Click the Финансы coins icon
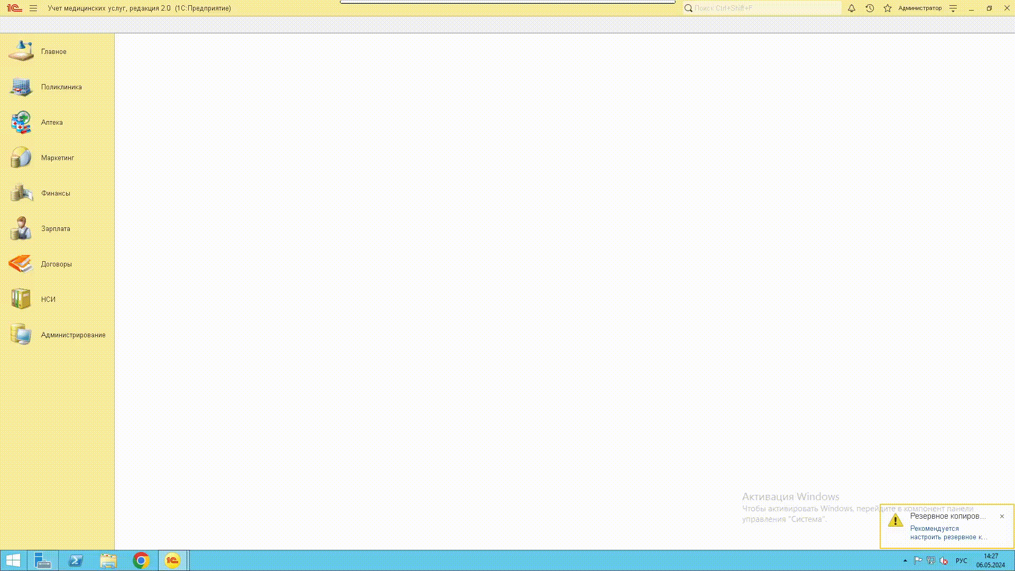Screen dimensions: 1015x571 (x=21, y=193)
